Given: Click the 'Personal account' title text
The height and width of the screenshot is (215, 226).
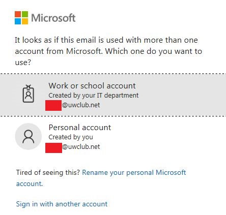Looking at the screenshot, I should 80,128.
